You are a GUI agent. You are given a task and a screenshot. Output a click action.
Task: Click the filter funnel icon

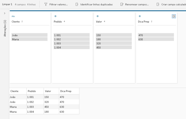coord(46,5)
